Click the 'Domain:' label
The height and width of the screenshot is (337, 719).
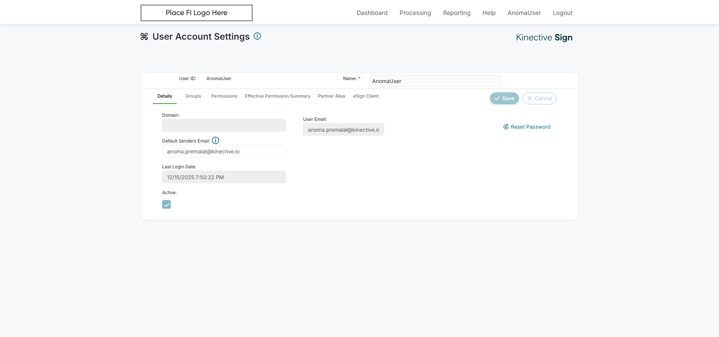tap(171, 115)
